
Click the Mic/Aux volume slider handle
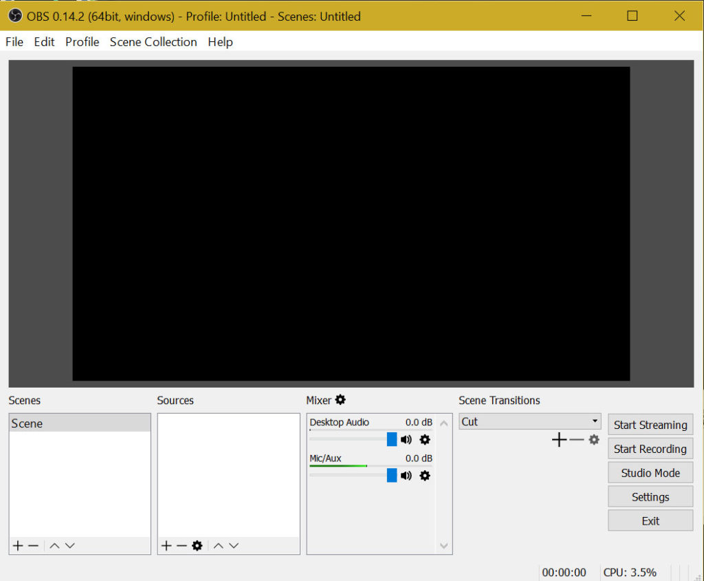coord(391,475)
